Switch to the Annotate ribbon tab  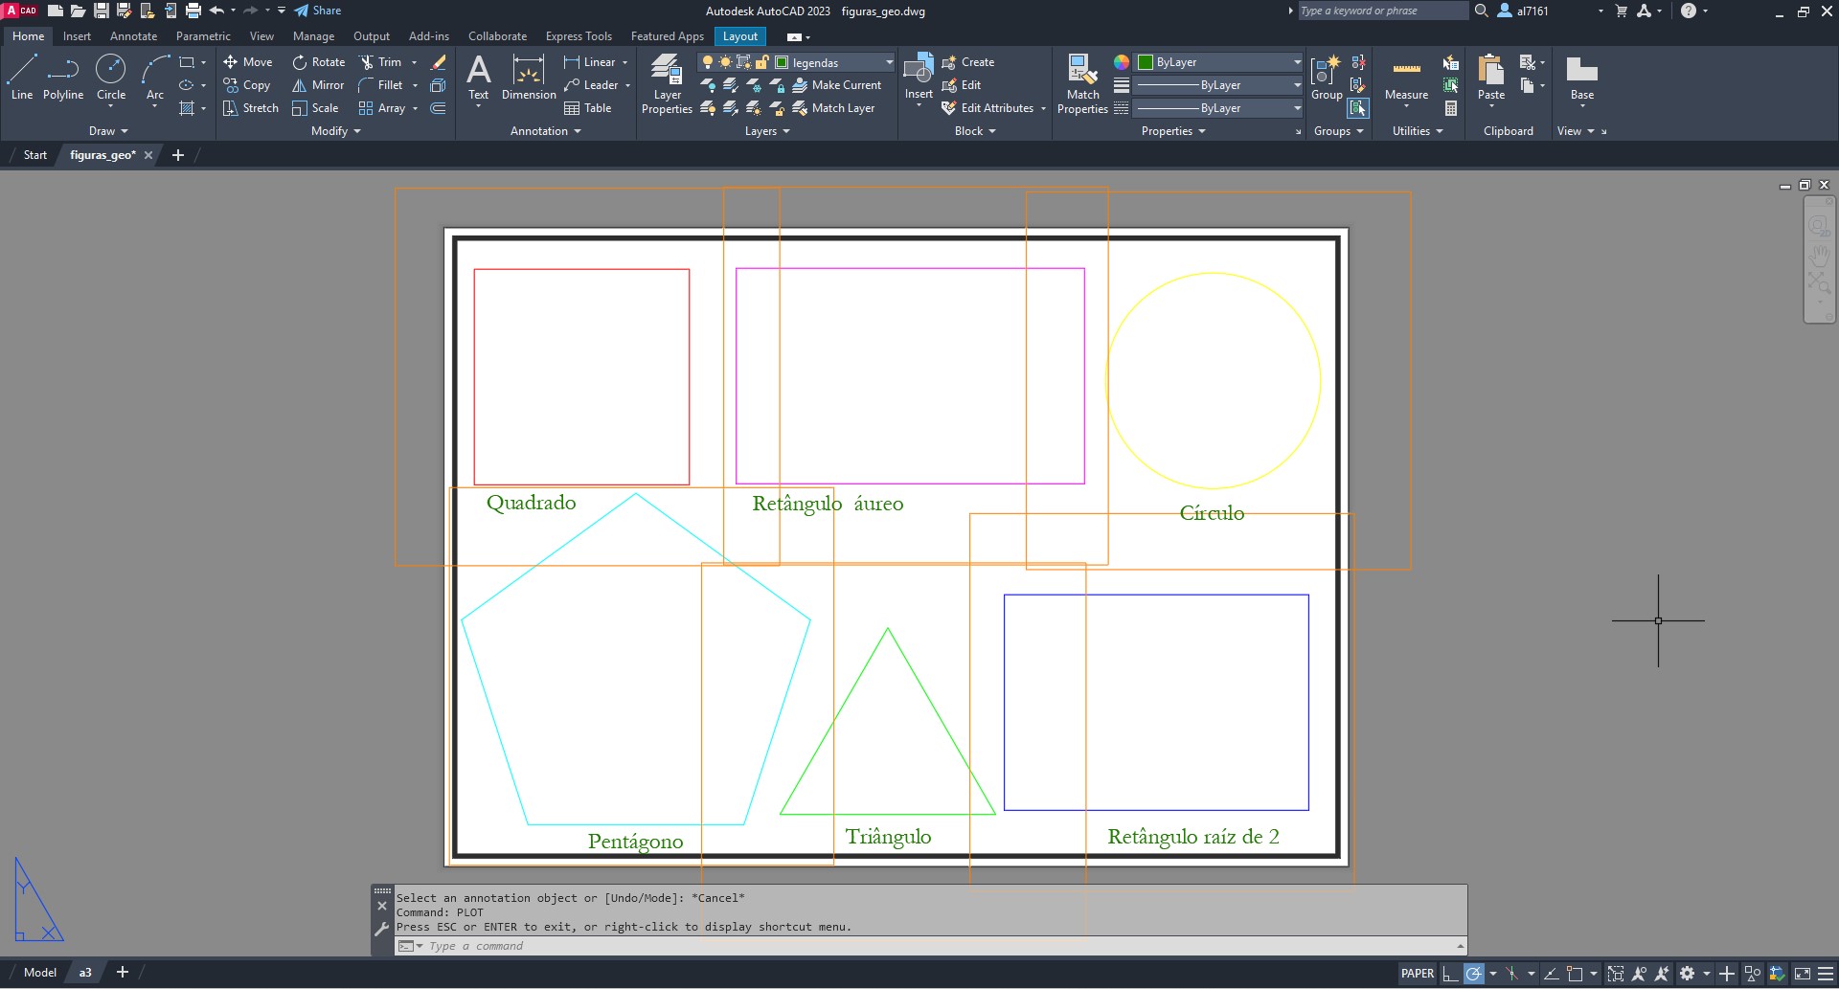click(x=133, y=36)
